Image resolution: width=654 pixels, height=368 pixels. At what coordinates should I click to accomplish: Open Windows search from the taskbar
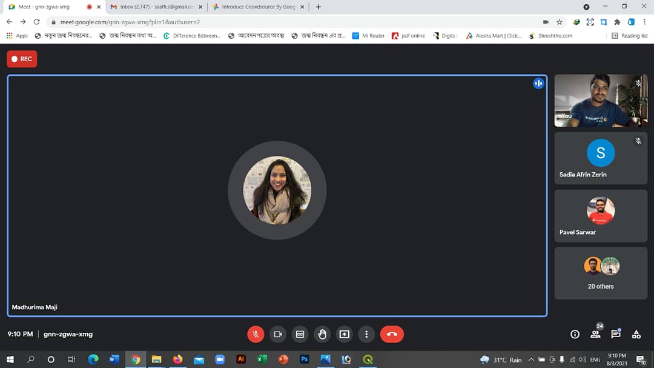(x=30, y=360)
